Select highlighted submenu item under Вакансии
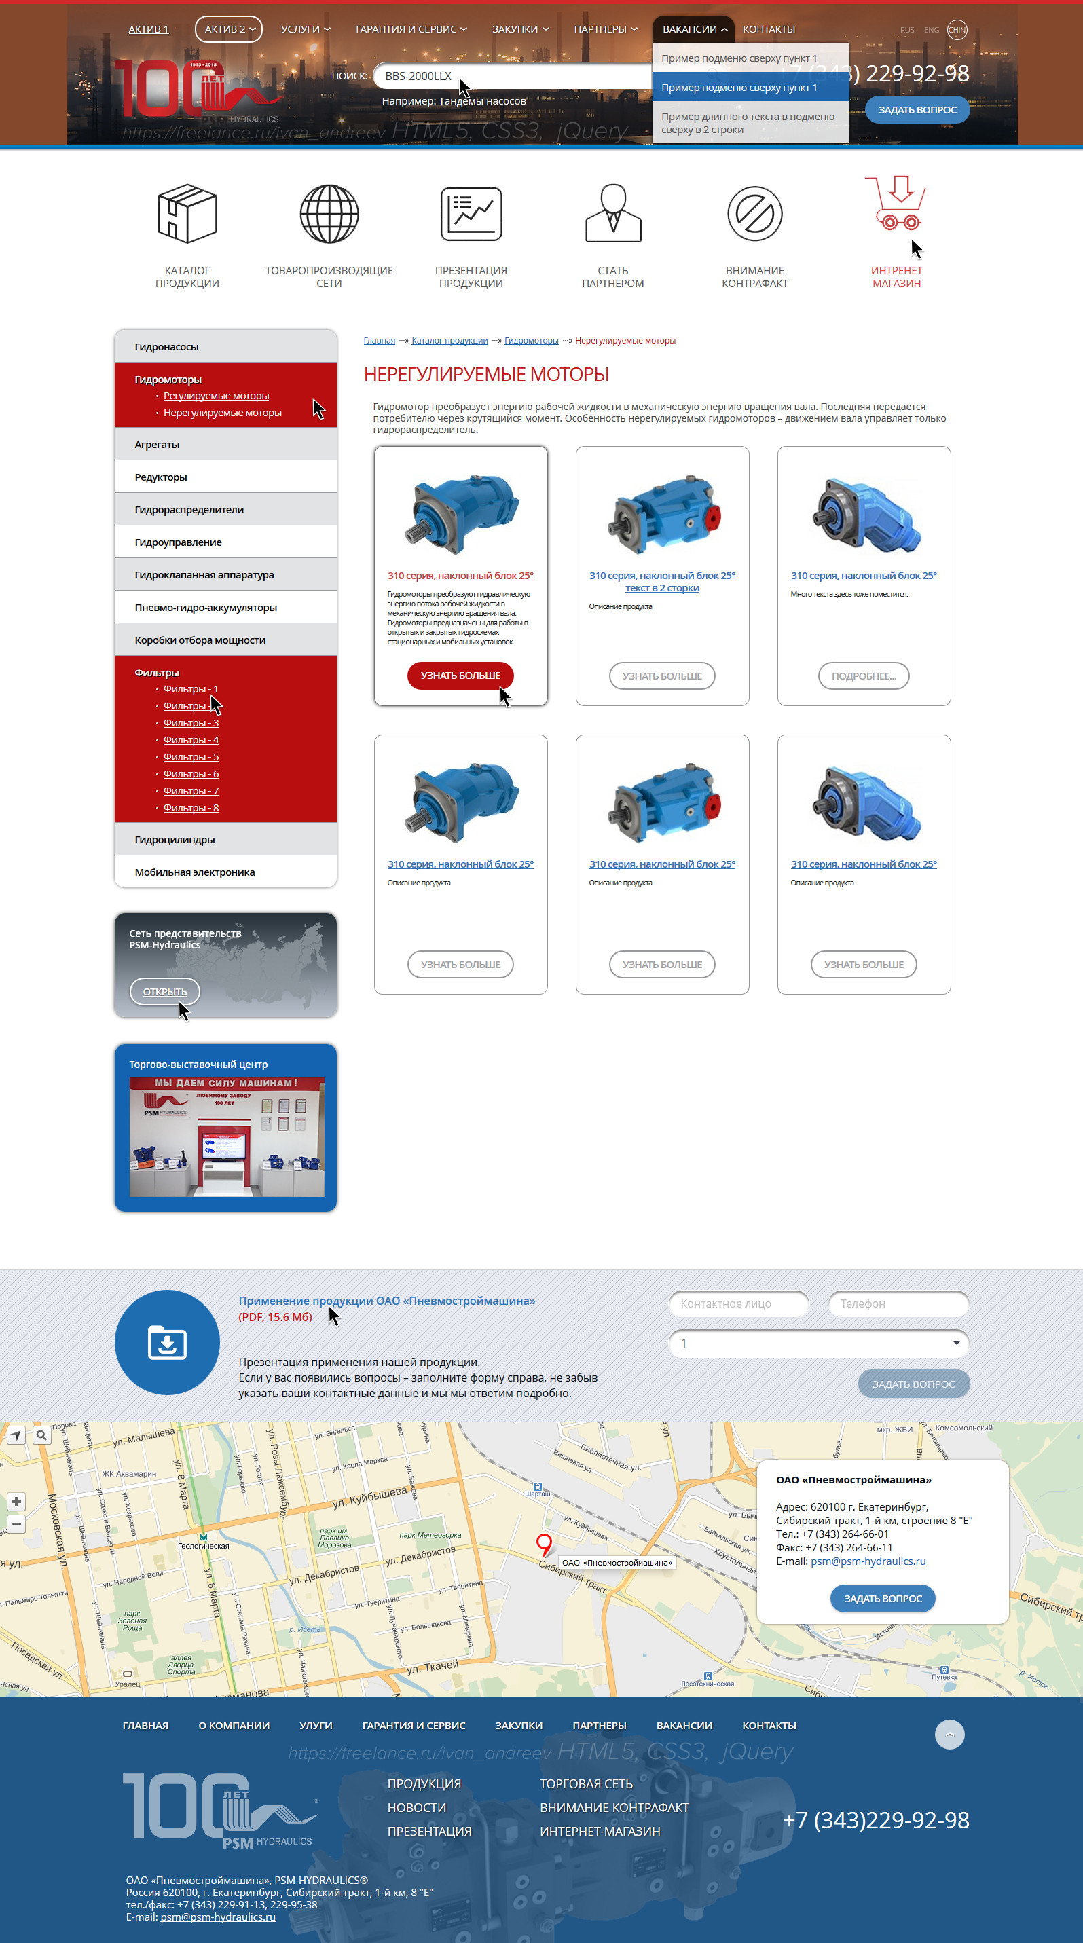Viewport: 1083px width, 1943px height. point(750,88)
